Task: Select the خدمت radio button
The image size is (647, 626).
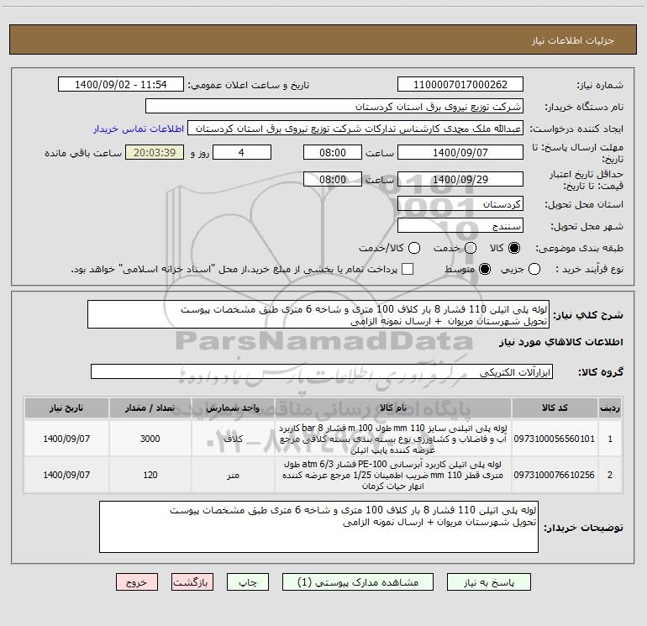Action: point(471,248)
